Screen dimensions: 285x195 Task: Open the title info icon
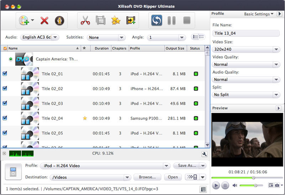[59, 21]
